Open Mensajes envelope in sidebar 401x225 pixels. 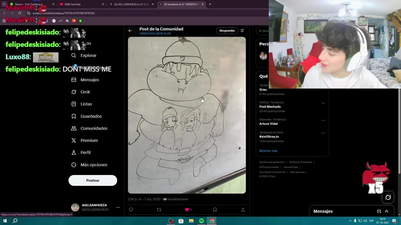pos(85,80)
